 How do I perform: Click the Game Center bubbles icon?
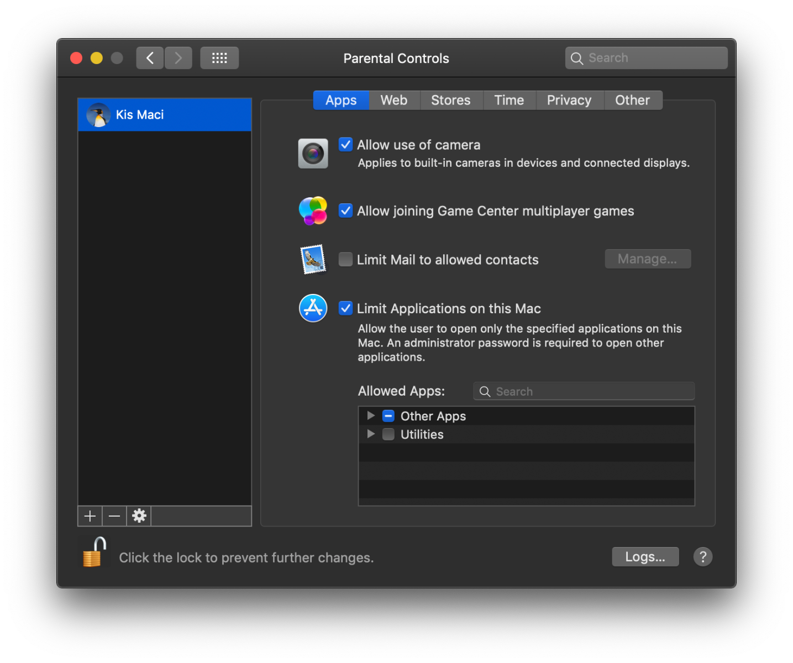(313, 211)
